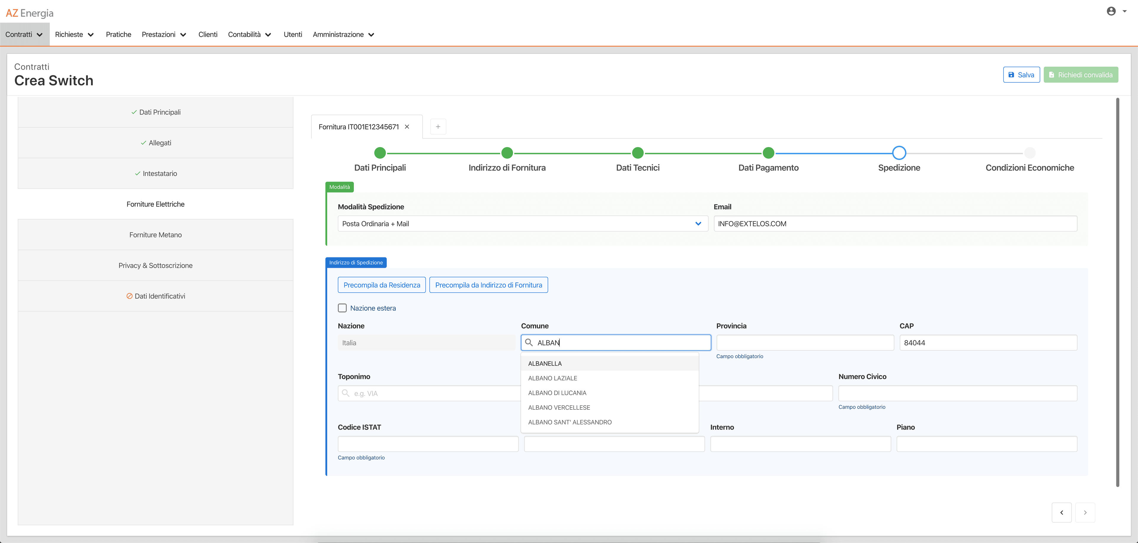
Task: Click the Provincia input field
Action: click(805, 342)
